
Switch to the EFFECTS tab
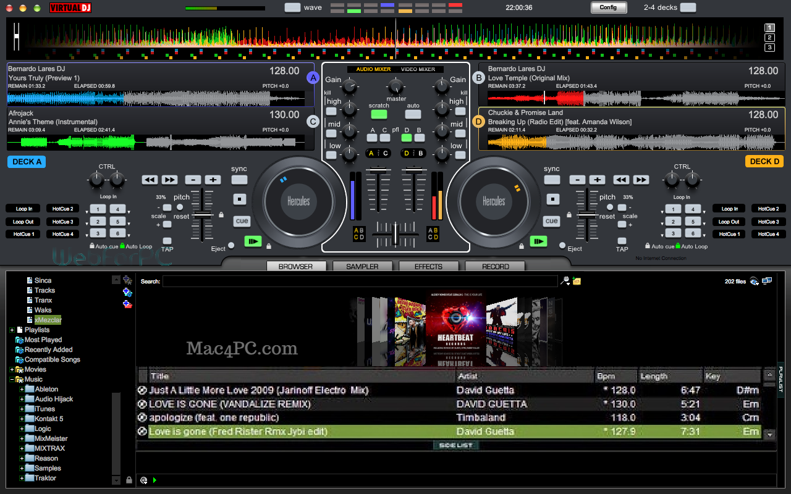(429, 267)
